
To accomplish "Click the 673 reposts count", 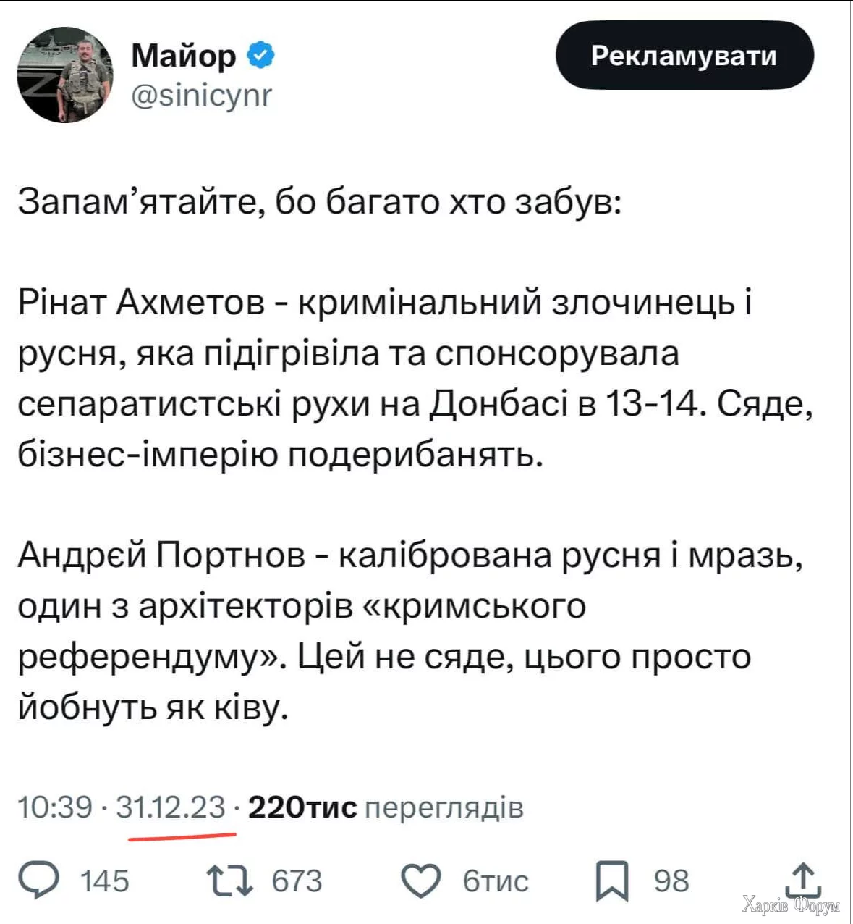I will (297, 881).
